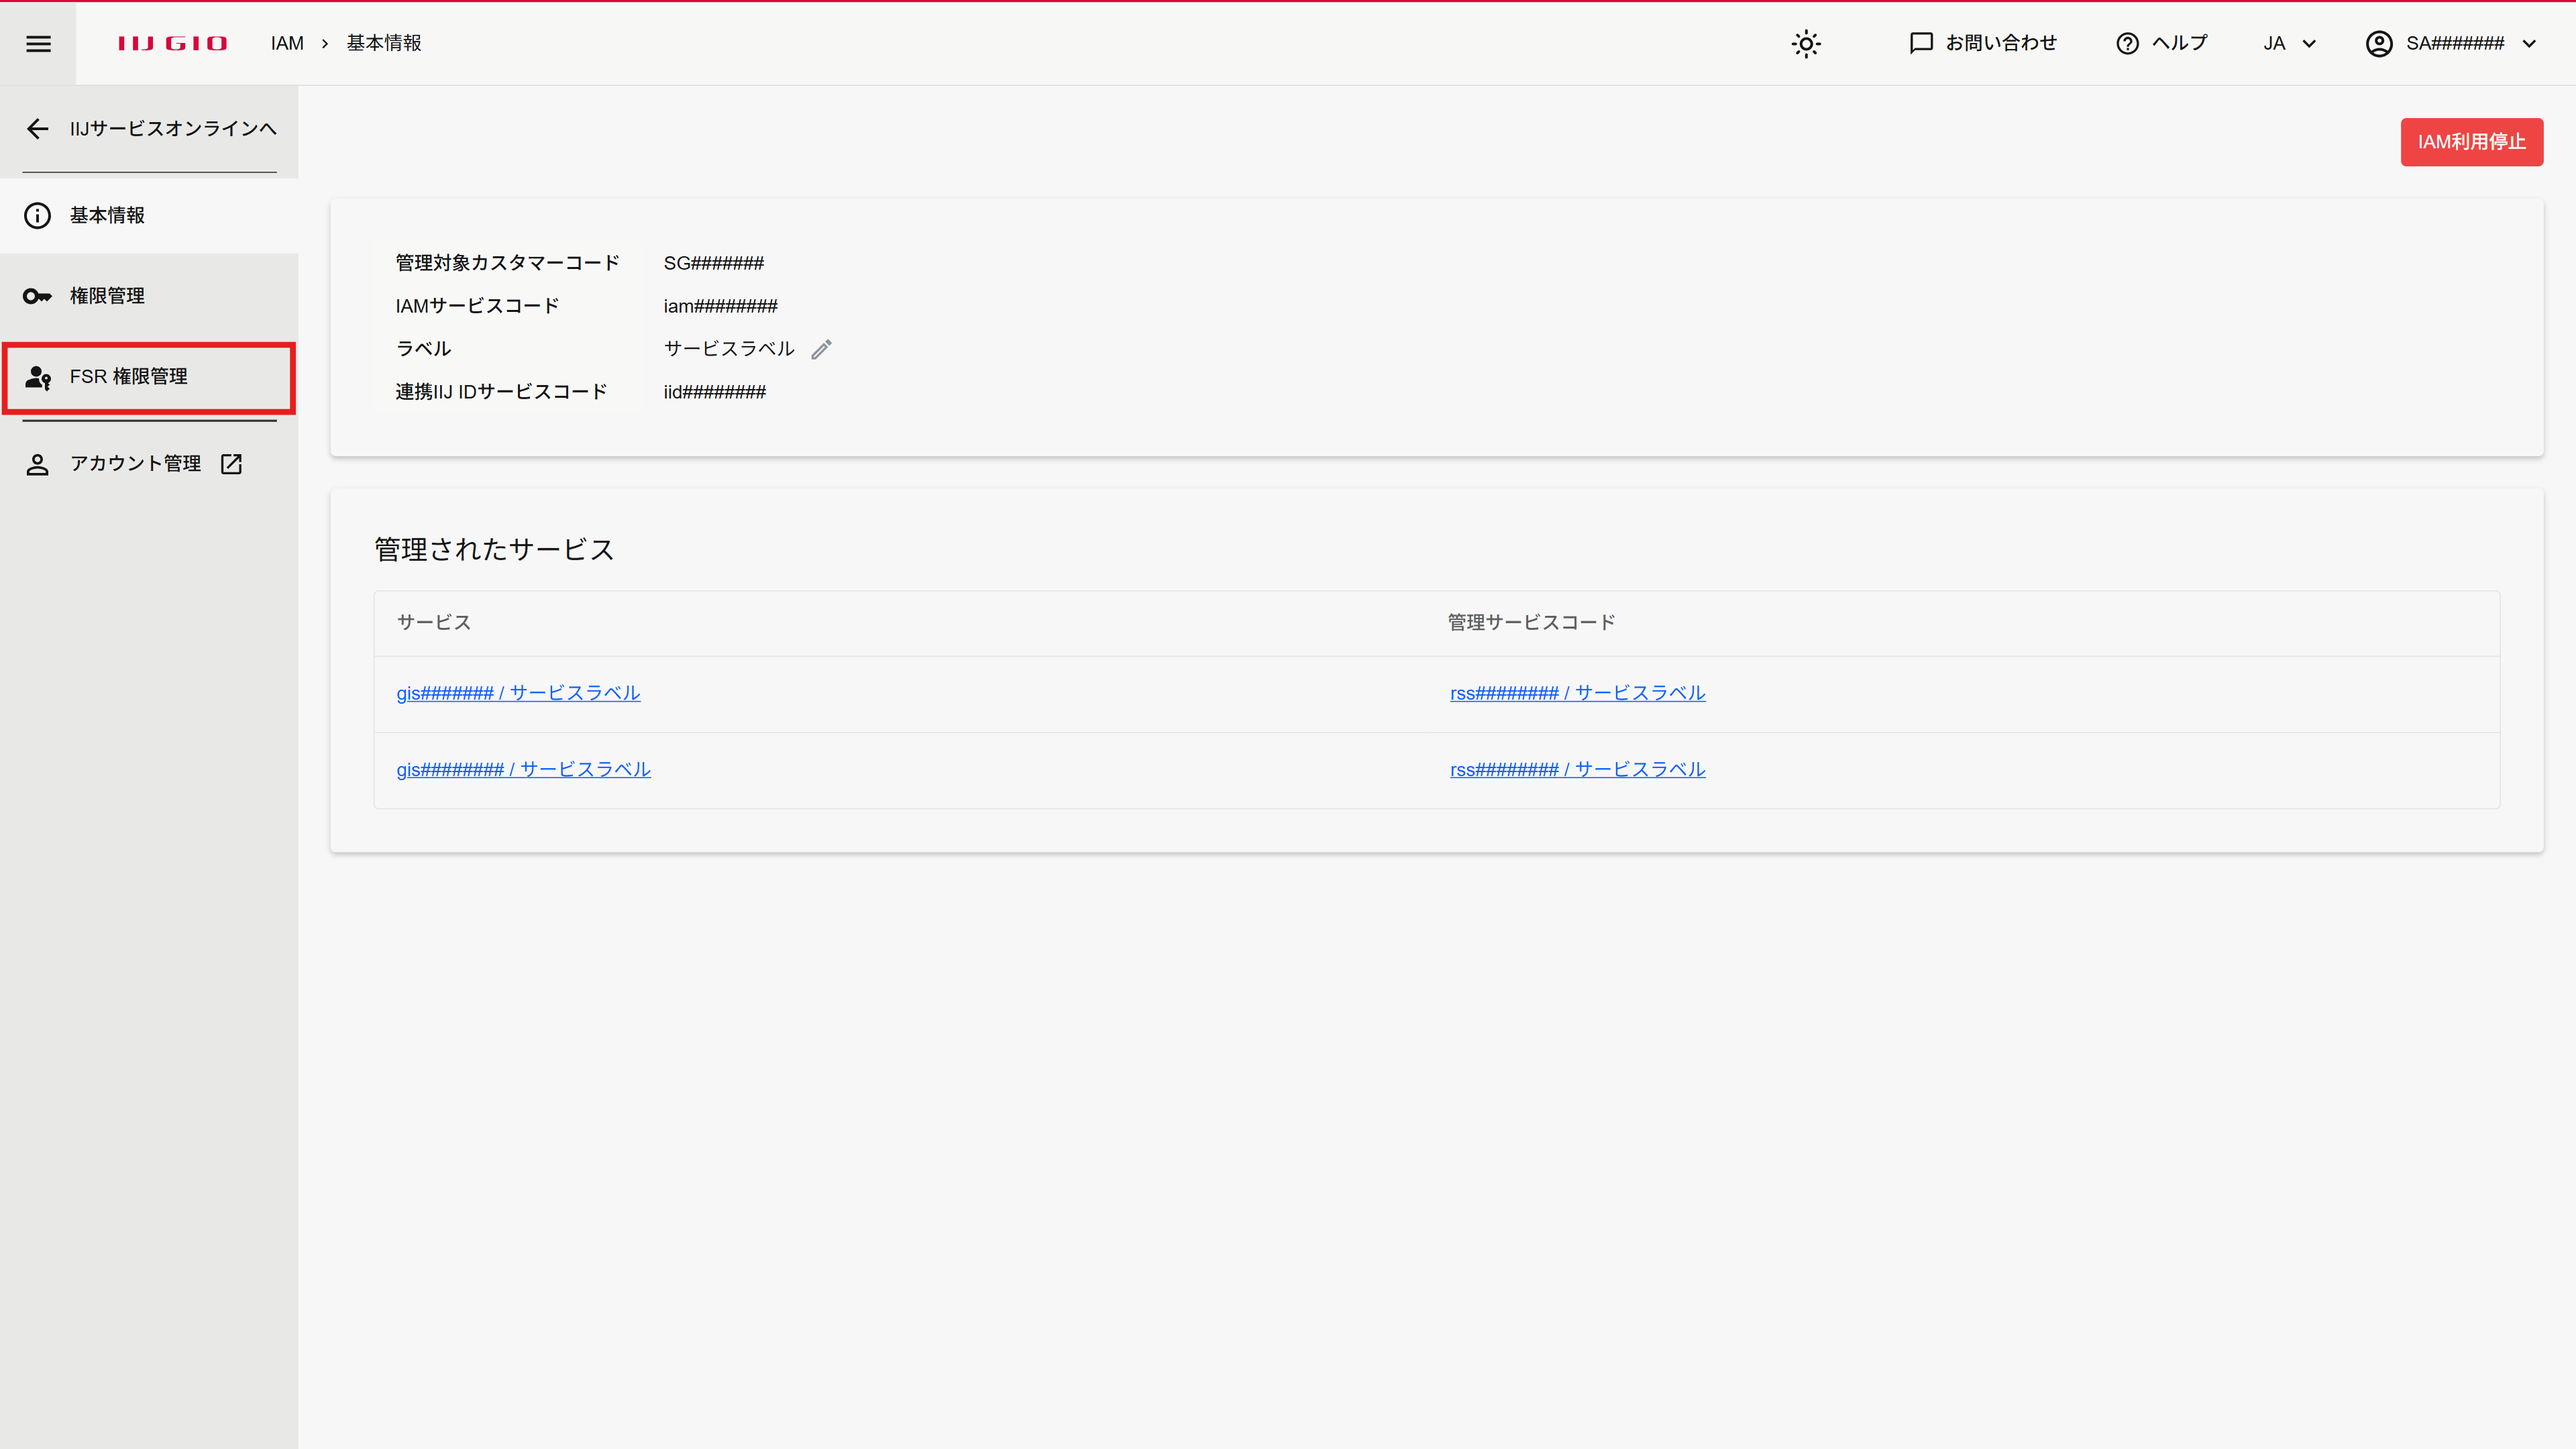Open the hamburger menu icon
Image resolution: width=2576 pixels, height=1449 pixels.
pos(38,43)
